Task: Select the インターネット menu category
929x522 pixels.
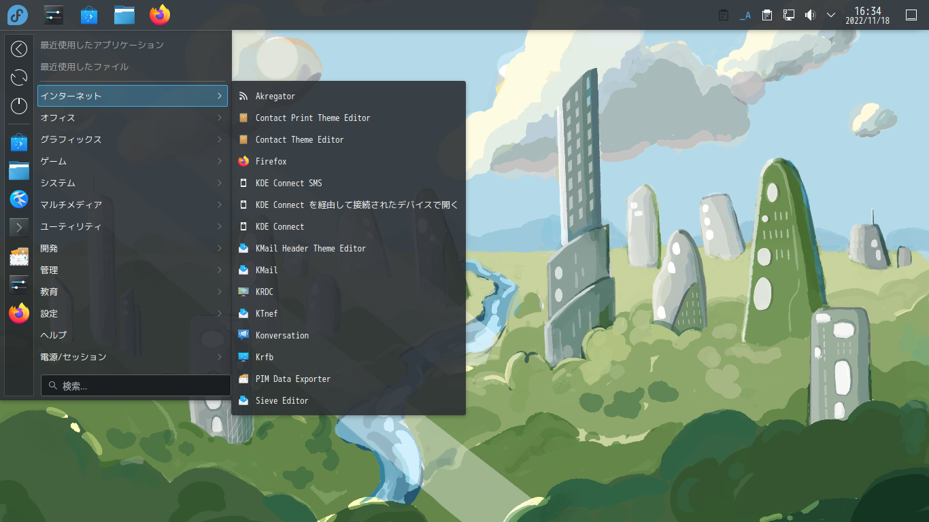Action: (x=133, y=96)
